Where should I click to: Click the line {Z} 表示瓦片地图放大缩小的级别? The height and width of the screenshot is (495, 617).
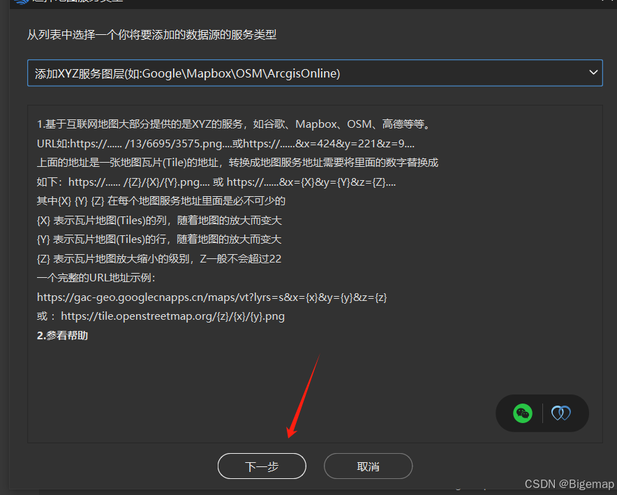pos(159,259)
